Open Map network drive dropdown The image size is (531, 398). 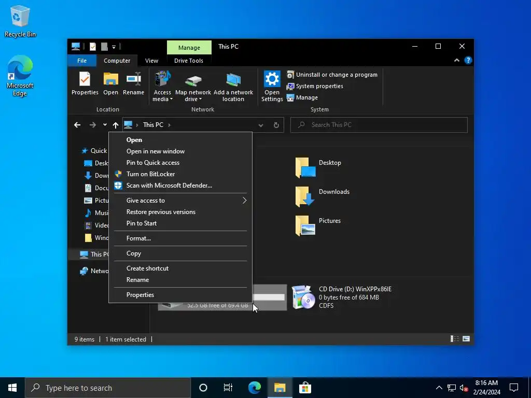(193, 87)
